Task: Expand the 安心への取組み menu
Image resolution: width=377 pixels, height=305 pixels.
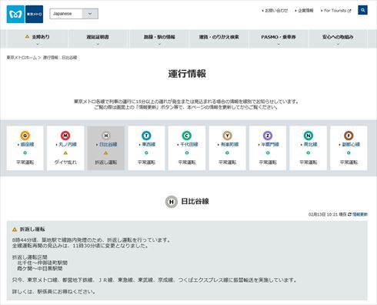Action: pyautogui.click(x=338, y=39)
